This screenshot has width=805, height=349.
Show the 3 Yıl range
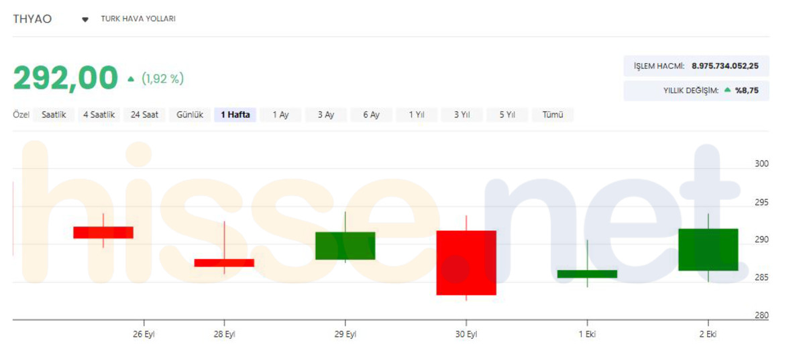(x=462, y=115)
